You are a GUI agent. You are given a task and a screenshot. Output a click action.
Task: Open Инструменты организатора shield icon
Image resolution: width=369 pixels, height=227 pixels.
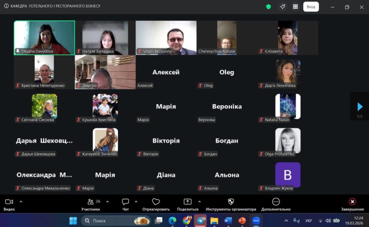(x=231, y=202)
